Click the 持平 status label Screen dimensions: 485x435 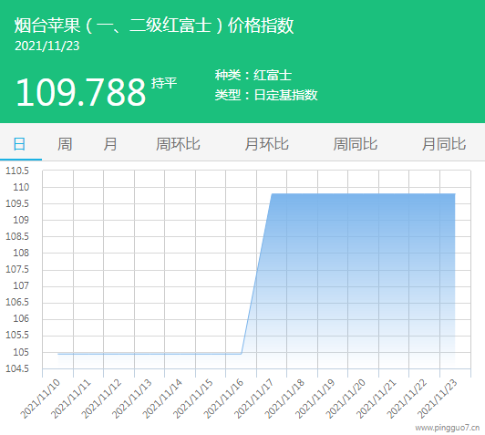(x=164, y=83)
